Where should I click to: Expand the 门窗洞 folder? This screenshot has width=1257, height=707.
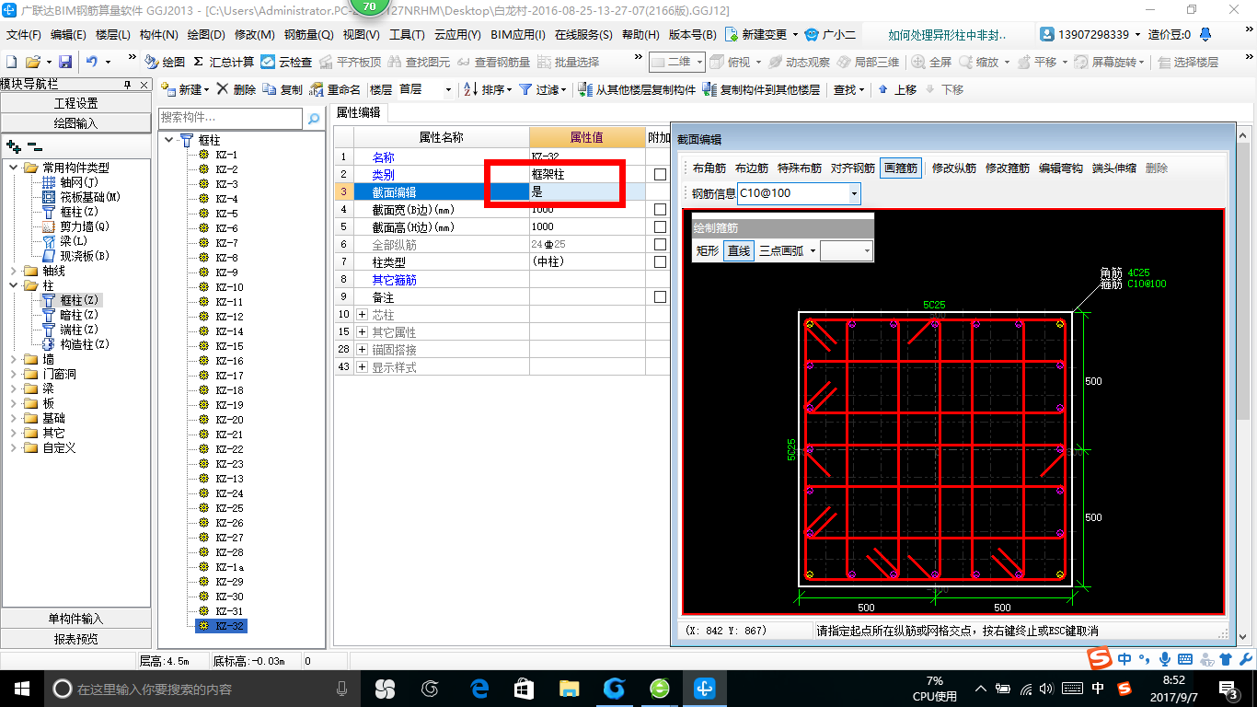(x=12, y=374)
